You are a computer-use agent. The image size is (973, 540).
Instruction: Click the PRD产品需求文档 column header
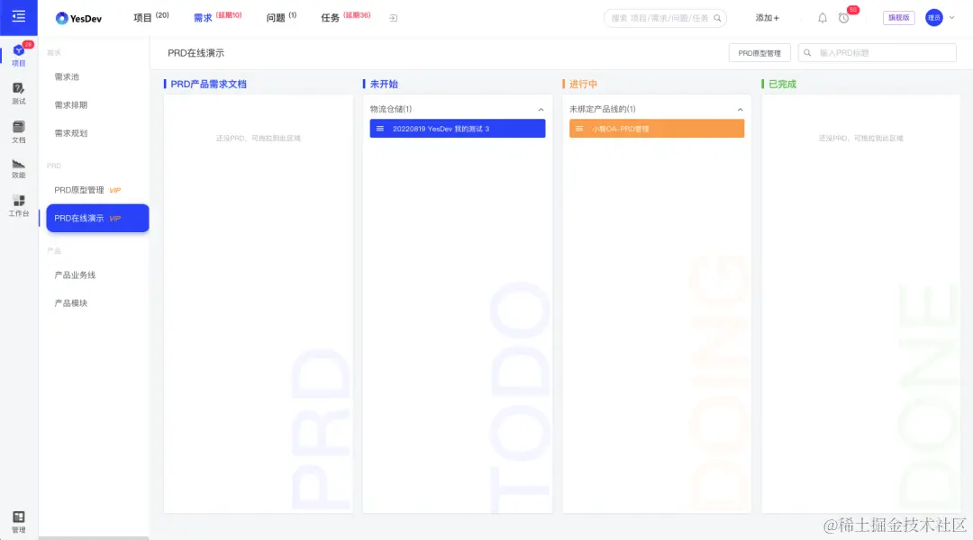pos(208,84)
